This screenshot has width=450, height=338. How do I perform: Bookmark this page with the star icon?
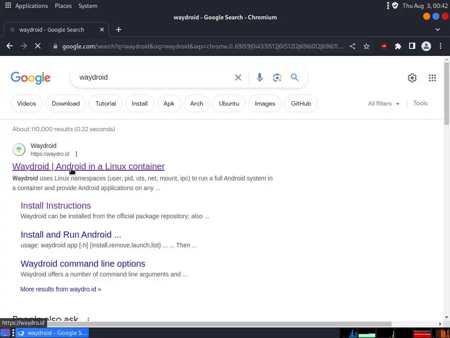click(367, 46)
